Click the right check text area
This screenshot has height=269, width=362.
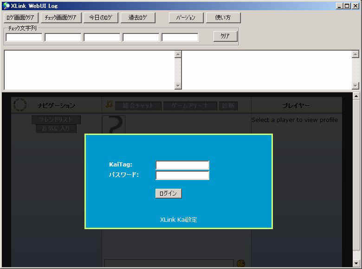coord(267,70)
